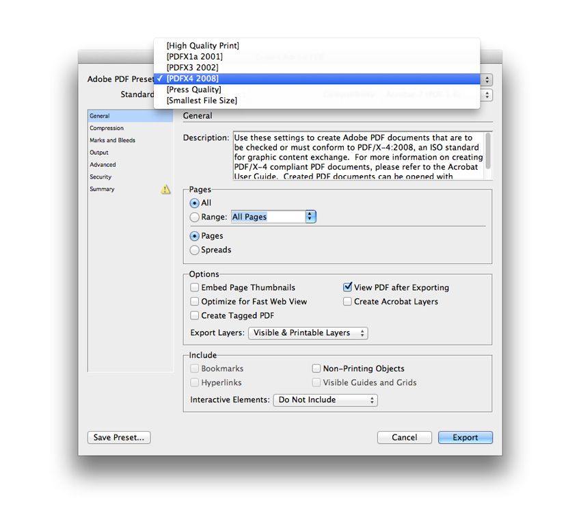
Task: Click the Save Preset button
Action: coord(119,438)
